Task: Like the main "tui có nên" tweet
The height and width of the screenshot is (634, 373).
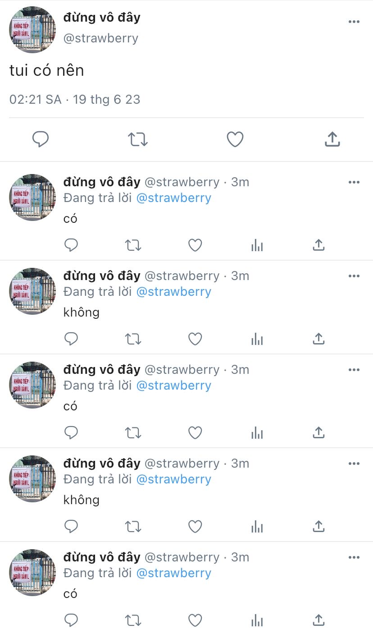Action: [x=235, y=139]
